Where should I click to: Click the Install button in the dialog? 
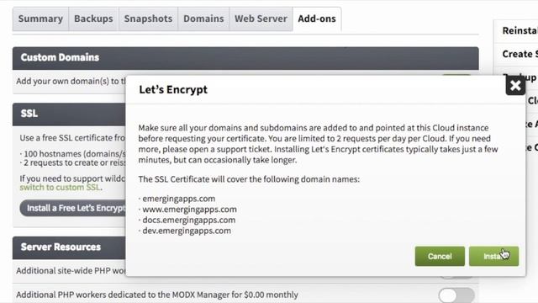[493, 256]
